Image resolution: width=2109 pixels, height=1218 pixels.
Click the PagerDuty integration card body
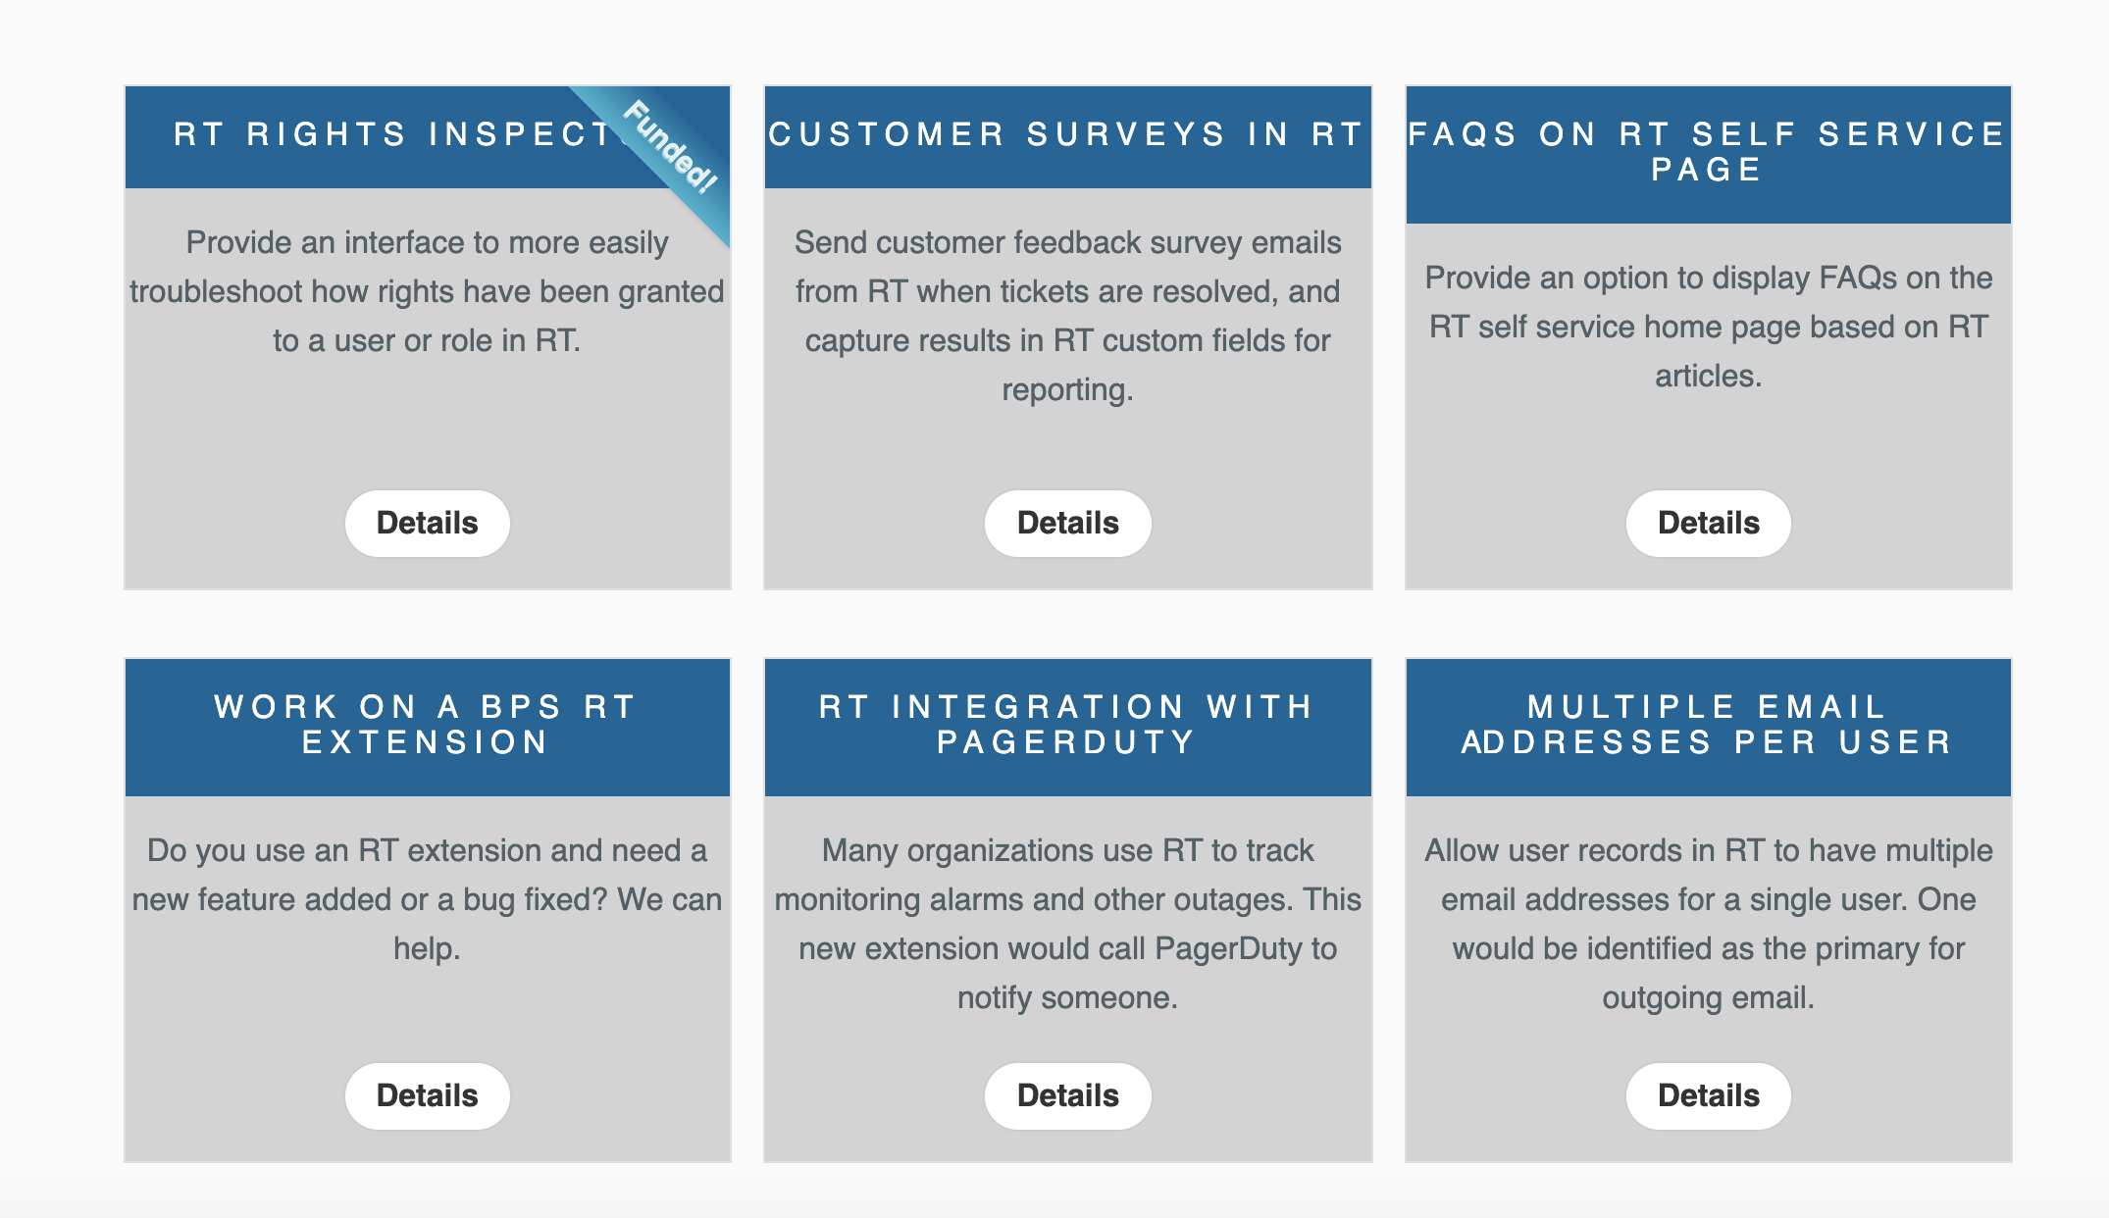tap(1067, 1038)
